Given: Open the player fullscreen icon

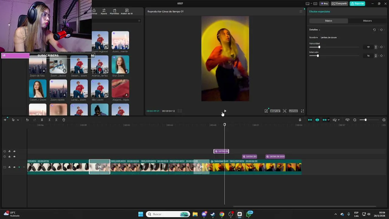Looking at the screenshot, I should [302, 111].
